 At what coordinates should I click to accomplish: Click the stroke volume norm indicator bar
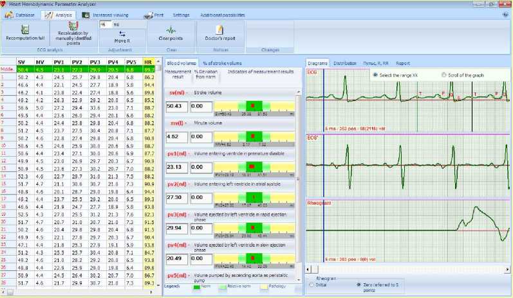coord(254,106)
